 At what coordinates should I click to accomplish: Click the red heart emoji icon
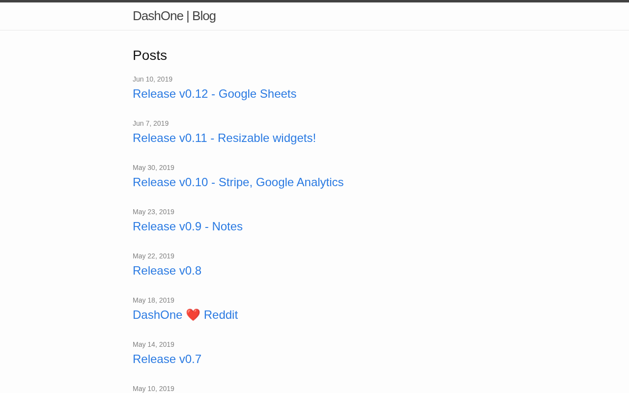(x=193, y=315)
